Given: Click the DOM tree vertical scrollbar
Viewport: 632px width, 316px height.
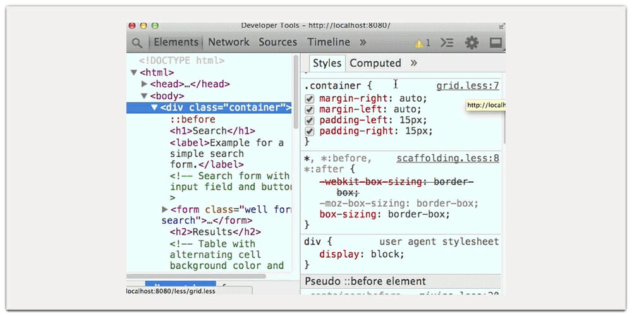Looking at the screenshot, I should 296,93.
